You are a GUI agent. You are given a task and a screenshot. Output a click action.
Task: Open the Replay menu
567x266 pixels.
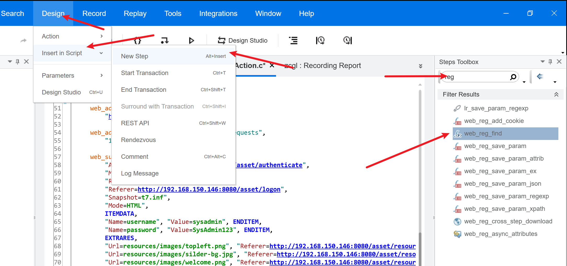135,13
